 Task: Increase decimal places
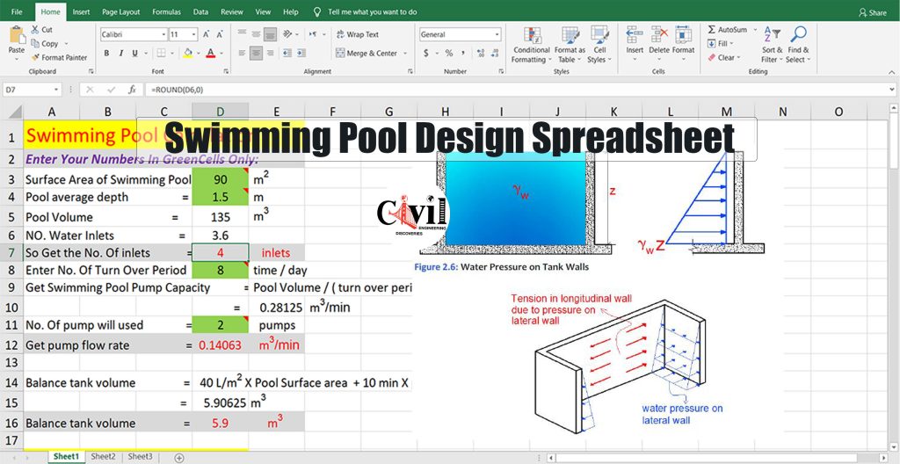481,54
